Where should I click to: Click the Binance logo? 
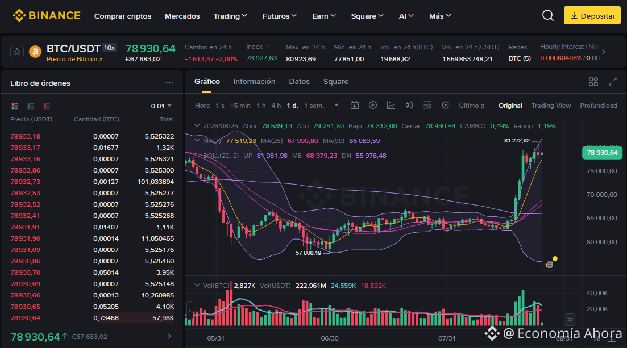click(x=47, y=15)
